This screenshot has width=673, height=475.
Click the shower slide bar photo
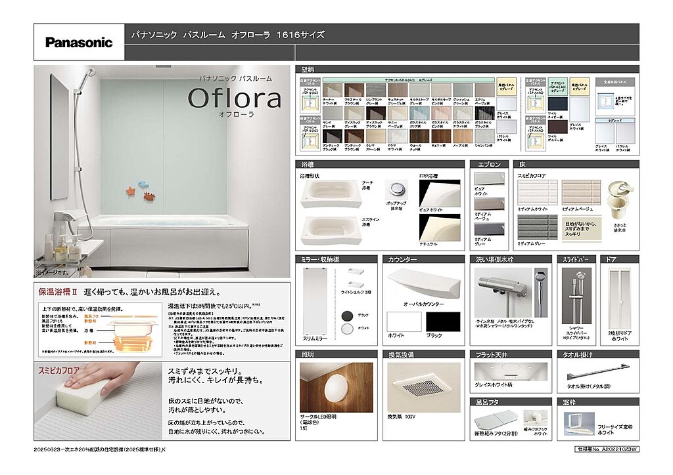pyautogui.click(x=576, y=296)
